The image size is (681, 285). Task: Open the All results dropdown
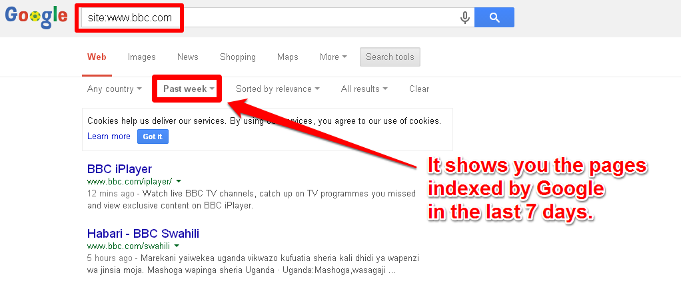tap(364, 89)
